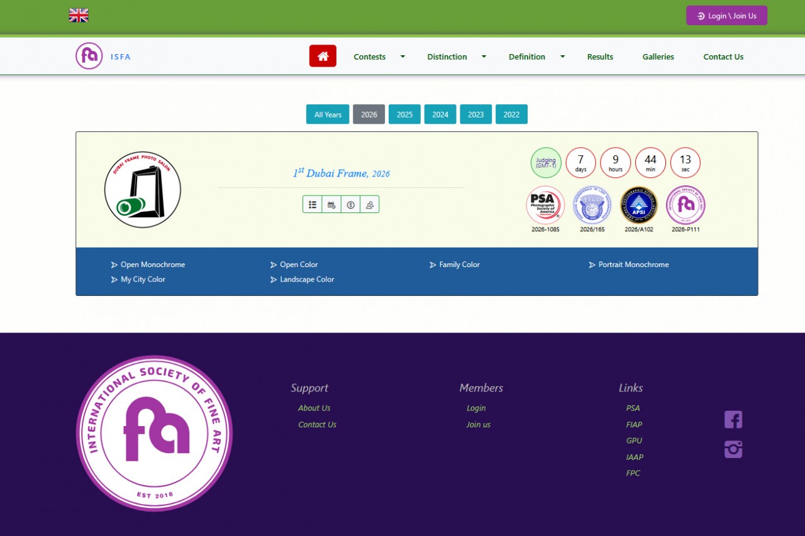Screen dimensions: 805x536
Task: Click the red Home icon button
Action: (323, 56)
